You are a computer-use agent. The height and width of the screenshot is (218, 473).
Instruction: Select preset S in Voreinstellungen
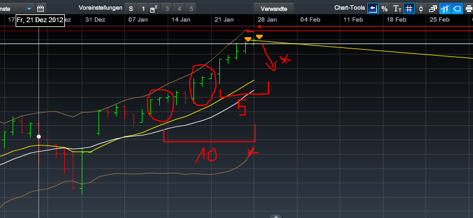tap(131, 9)
